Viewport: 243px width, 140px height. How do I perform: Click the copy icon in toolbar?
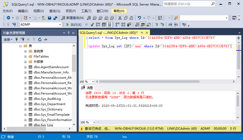pos(125,18)
